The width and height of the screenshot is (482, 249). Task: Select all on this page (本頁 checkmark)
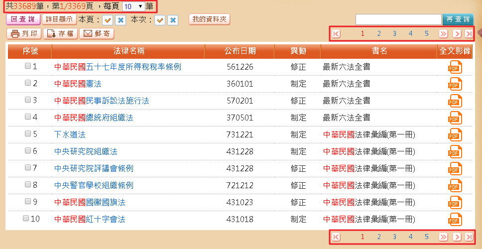pyautogui.click(x=108, y=20)
